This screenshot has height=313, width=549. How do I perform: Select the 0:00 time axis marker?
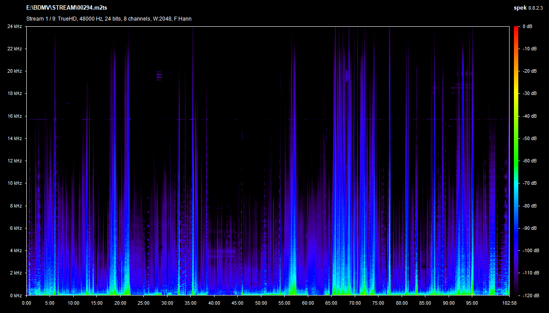[x=26, y=302]
